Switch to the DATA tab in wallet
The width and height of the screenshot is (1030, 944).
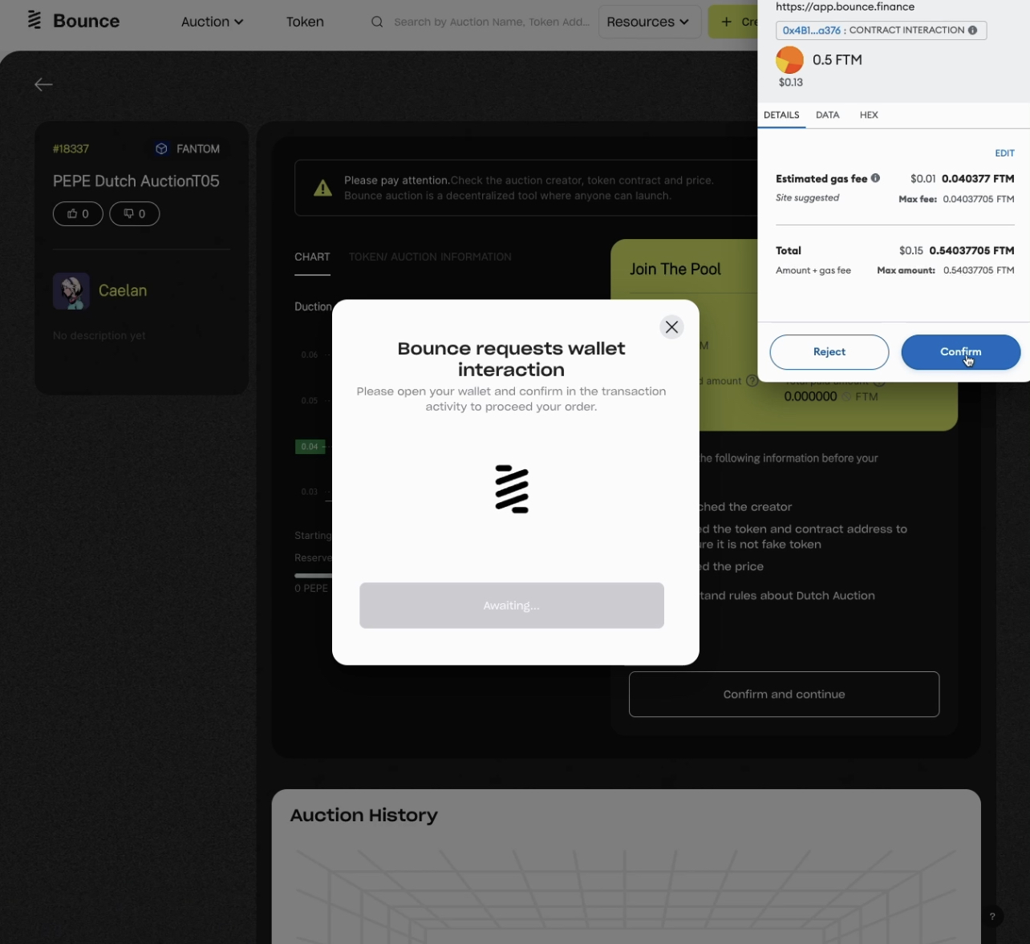tap(827, 115)
